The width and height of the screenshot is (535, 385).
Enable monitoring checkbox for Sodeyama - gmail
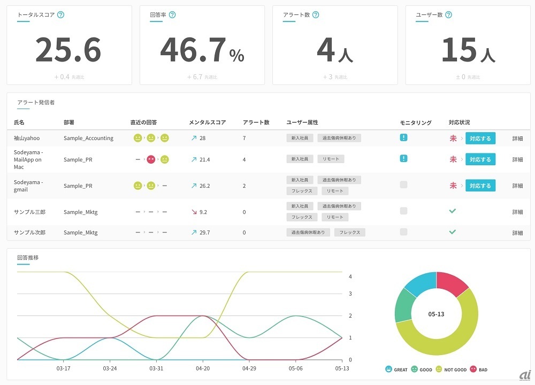coord(404,185)
